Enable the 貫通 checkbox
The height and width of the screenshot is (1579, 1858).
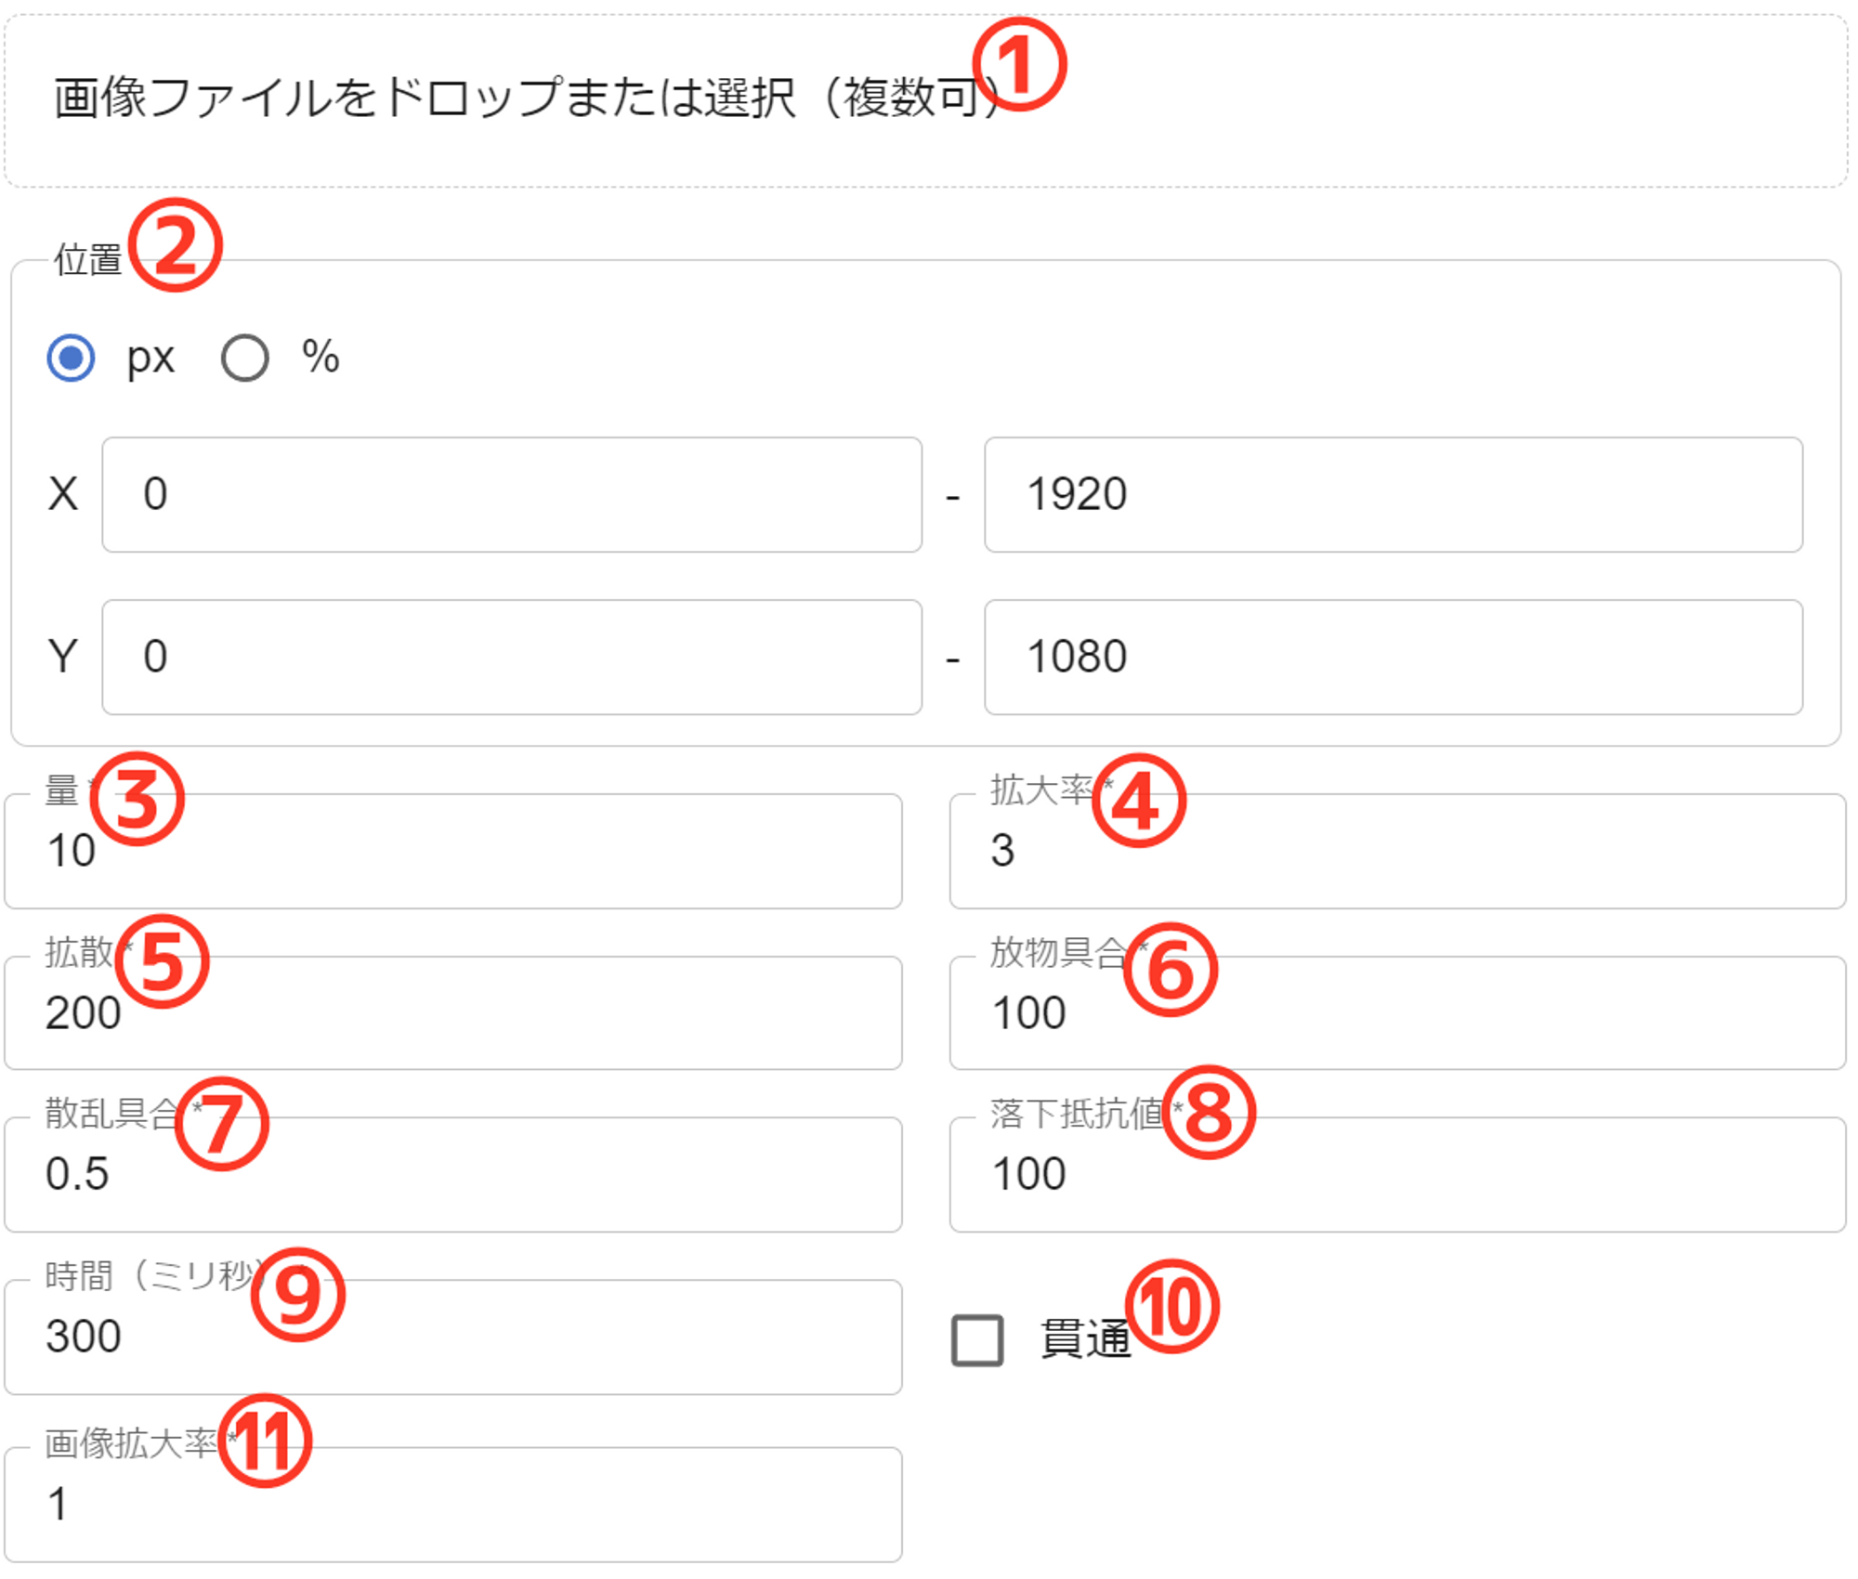tap(977, 1340)
